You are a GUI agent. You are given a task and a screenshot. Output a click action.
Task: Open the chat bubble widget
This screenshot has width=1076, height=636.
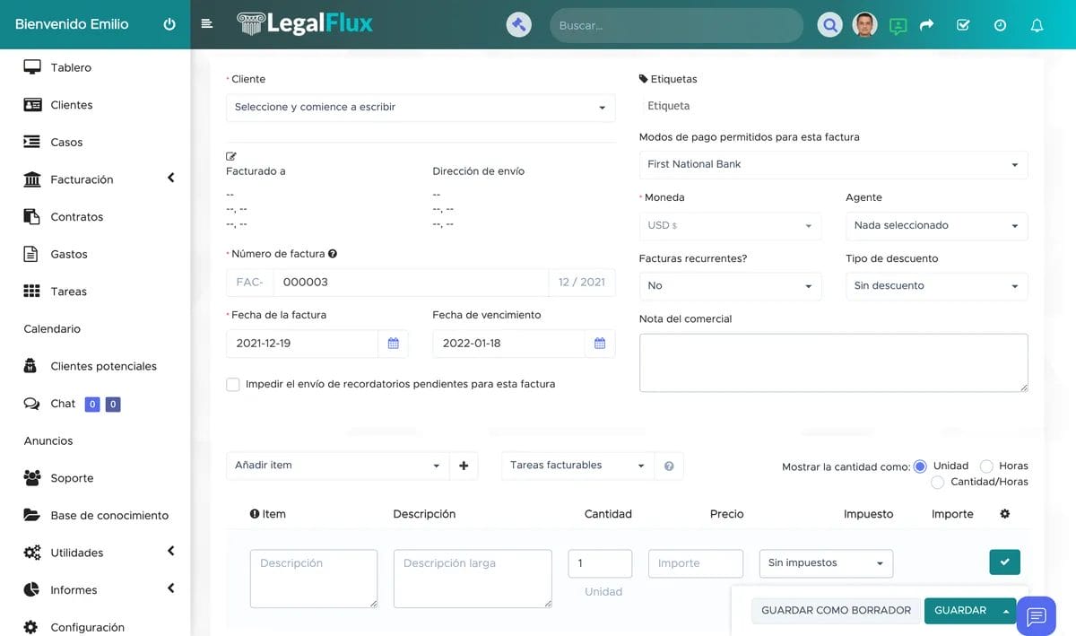1037,615
